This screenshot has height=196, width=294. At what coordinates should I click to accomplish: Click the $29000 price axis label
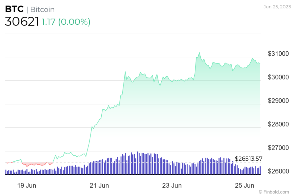pyautogui.click(x=278, y=101)
